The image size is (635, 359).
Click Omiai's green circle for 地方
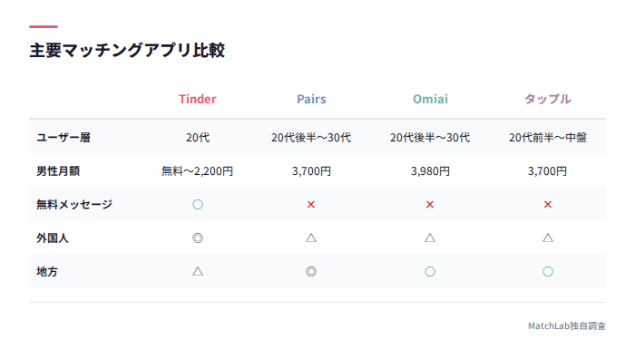[430, 272]
